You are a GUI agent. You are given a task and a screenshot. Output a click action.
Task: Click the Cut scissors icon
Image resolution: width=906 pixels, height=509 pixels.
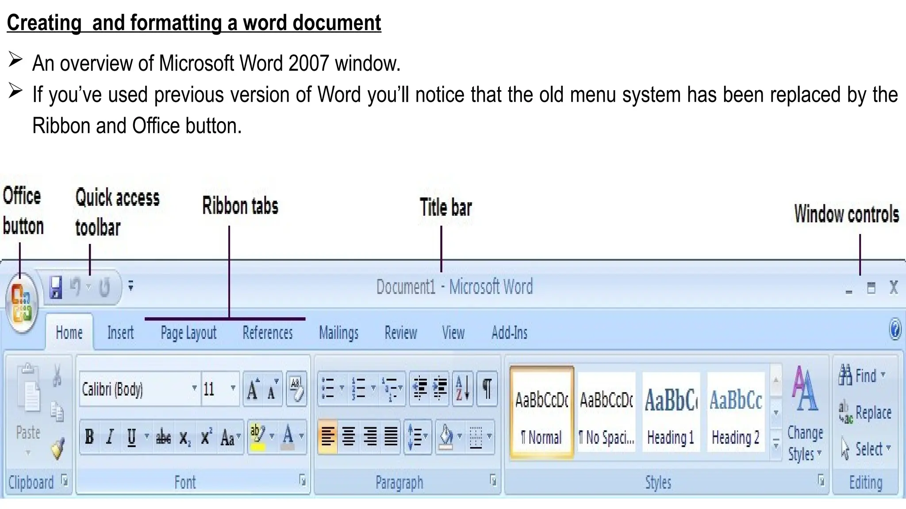pyautogui.click(x=57, y=375)
